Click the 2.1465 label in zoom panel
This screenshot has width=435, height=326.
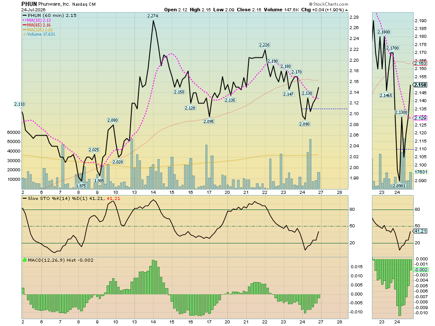point(386,95)
